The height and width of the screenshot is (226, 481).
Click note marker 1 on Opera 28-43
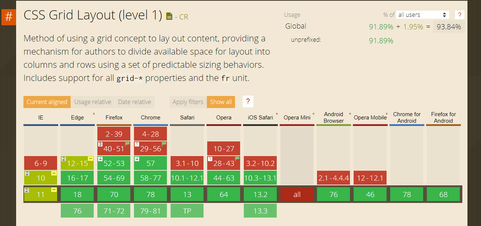tap(210, 159)
